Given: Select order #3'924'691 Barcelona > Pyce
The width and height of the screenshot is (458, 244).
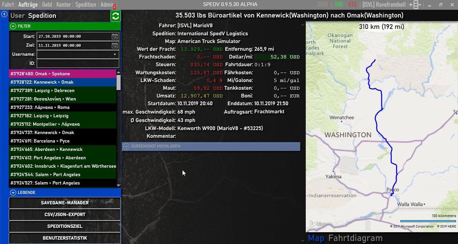Looking at the screenshot, I should [x=63, y=141].
